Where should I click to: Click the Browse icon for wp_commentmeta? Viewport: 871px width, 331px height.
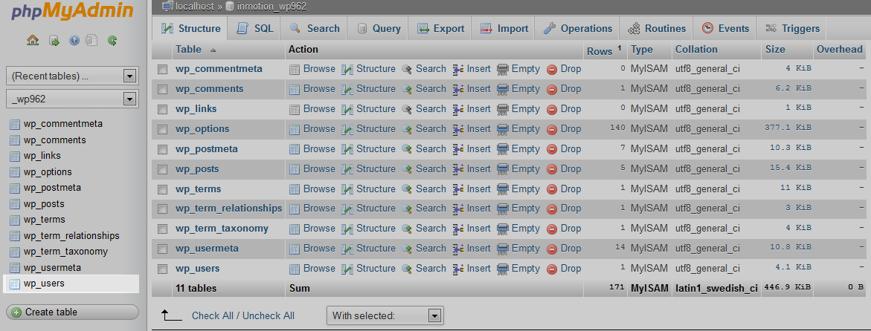[295, 69]
